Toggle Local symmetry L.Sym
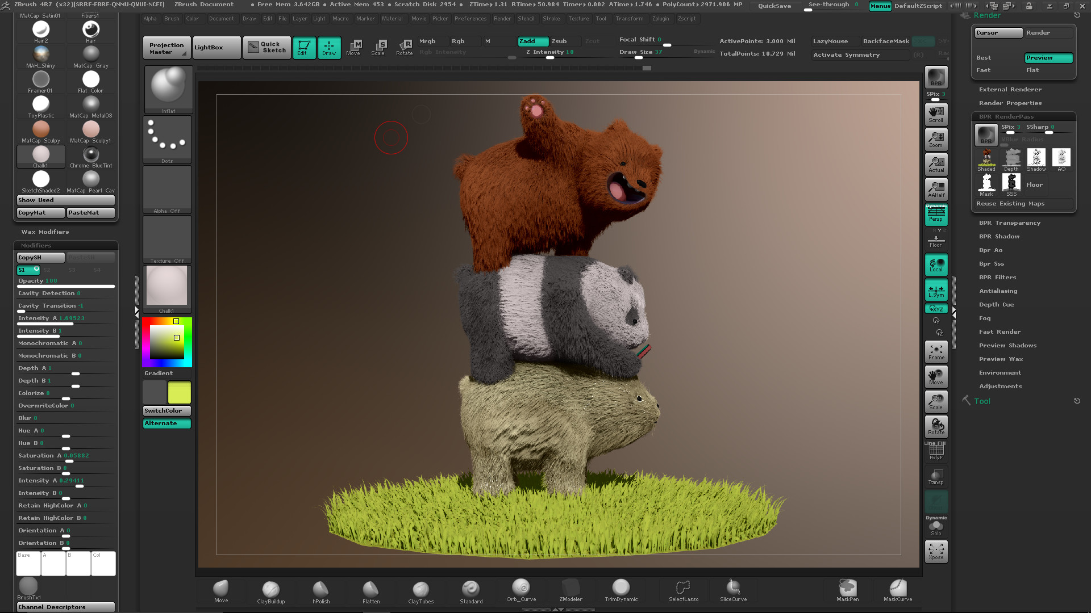The image size is (1091, 613). point(936,289)
